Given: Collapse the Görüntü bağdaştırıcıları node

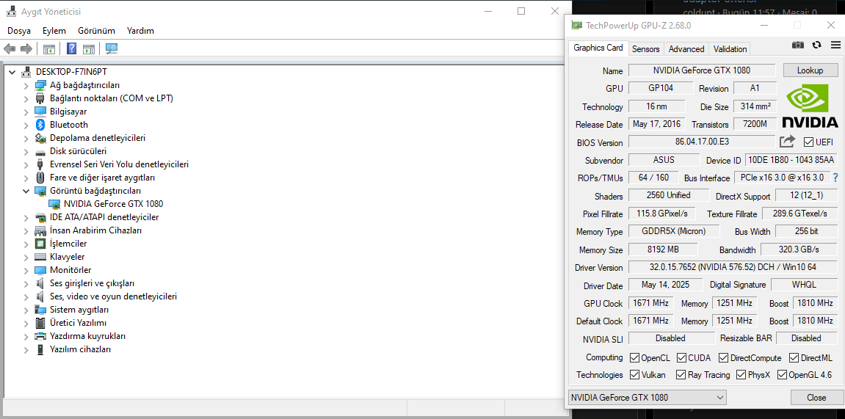Looking at the screenshot, I should coord(26,191).
